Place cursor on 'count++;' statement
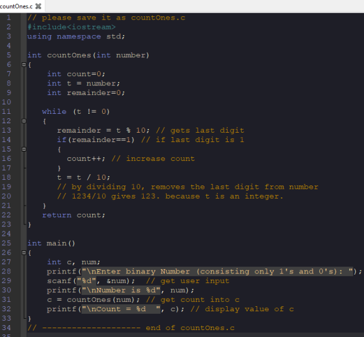Viewport: 364px width, 337px height. (x=86, y=159)
